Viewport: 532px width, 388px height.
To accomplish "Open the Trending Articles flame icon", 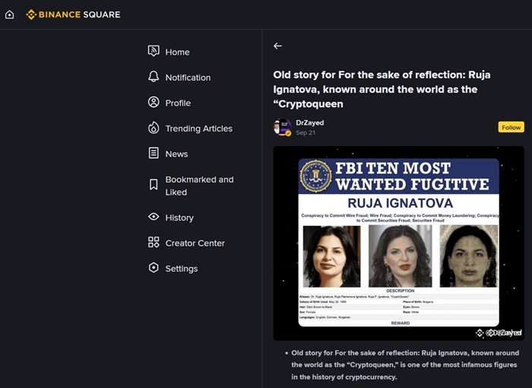I will [154, 128].
